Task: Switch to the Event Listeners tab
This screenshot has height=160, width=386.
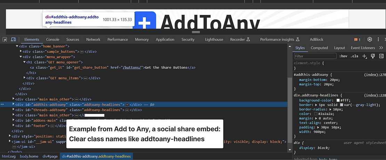Action: pyautogui.click(x=363, y=48)
